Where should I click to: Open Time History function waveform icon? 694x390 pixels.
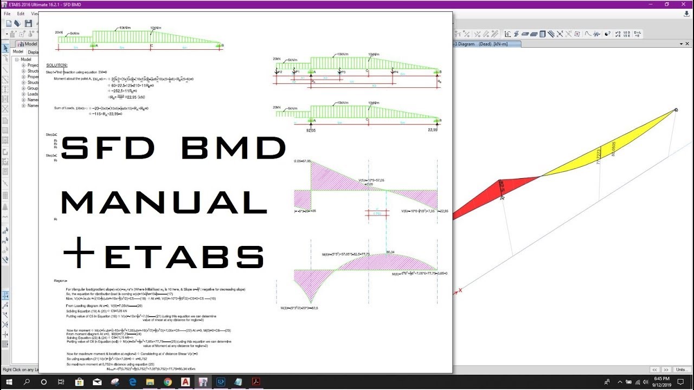point(596,34)
